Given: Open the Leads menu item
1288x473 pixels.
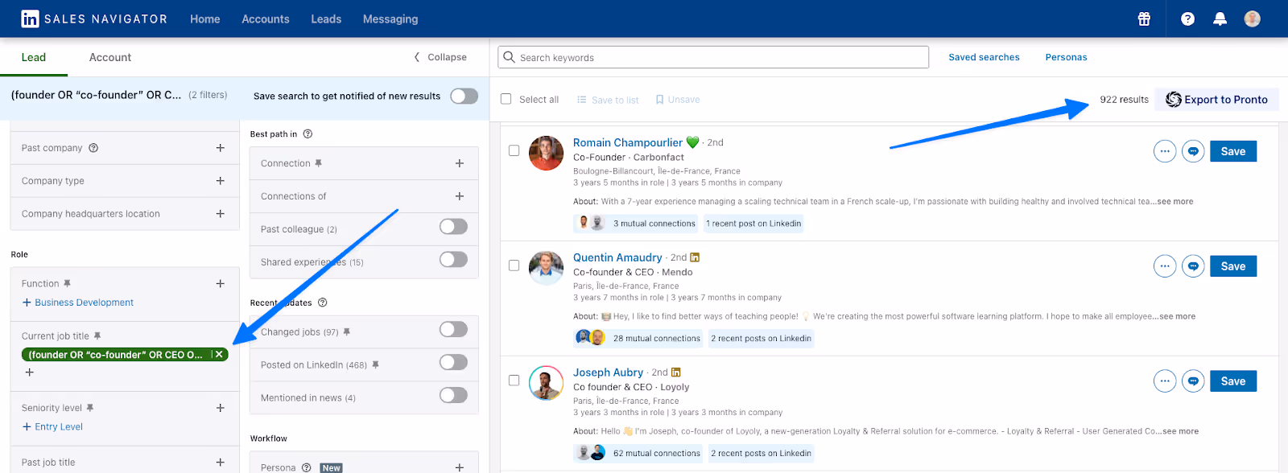Looking at the screenshot, I should click(326, 19).
